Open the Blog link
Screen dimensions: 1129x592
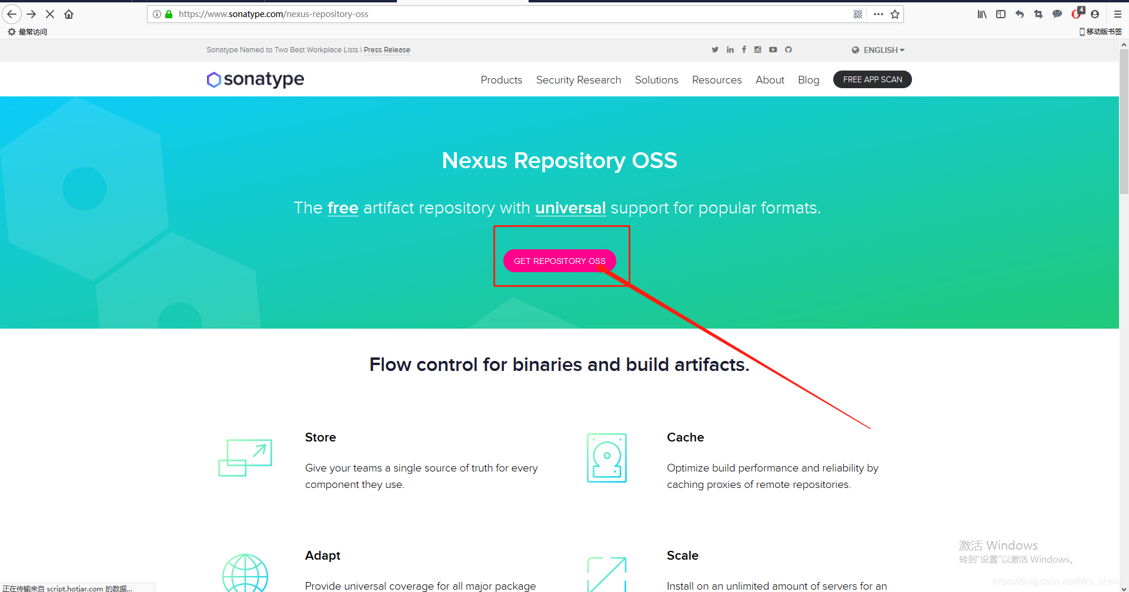pos(809,80)
